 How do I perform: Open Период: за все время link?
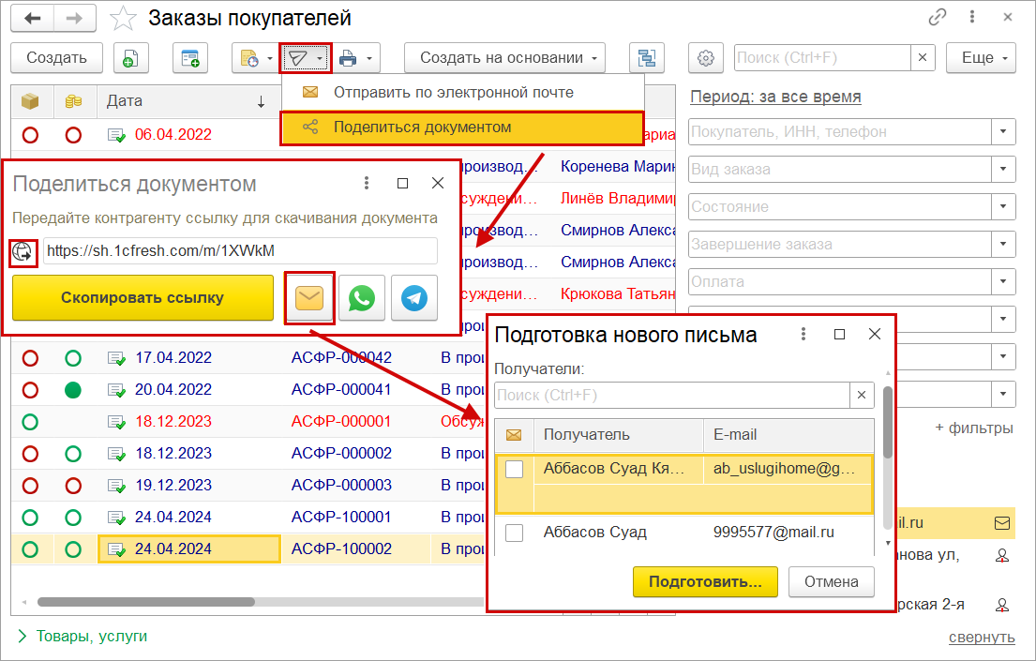click(775, 97)
